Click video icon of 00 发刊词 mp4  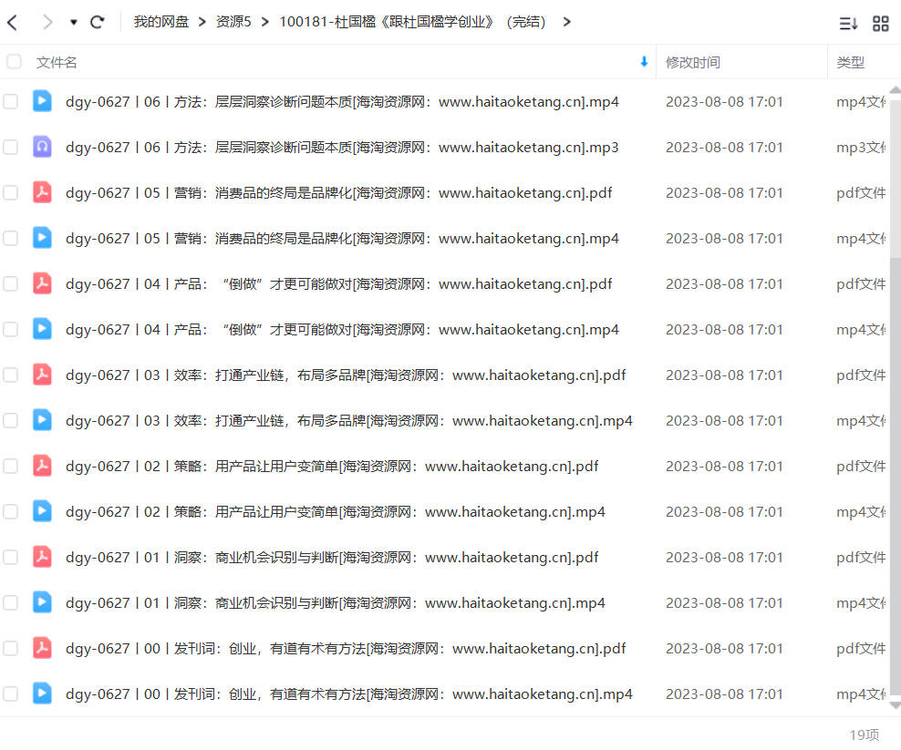[42, 693]
